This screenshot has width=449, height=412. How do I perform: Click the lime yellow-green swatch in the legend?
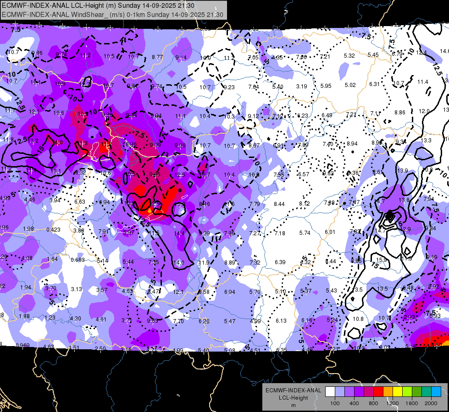407,392
